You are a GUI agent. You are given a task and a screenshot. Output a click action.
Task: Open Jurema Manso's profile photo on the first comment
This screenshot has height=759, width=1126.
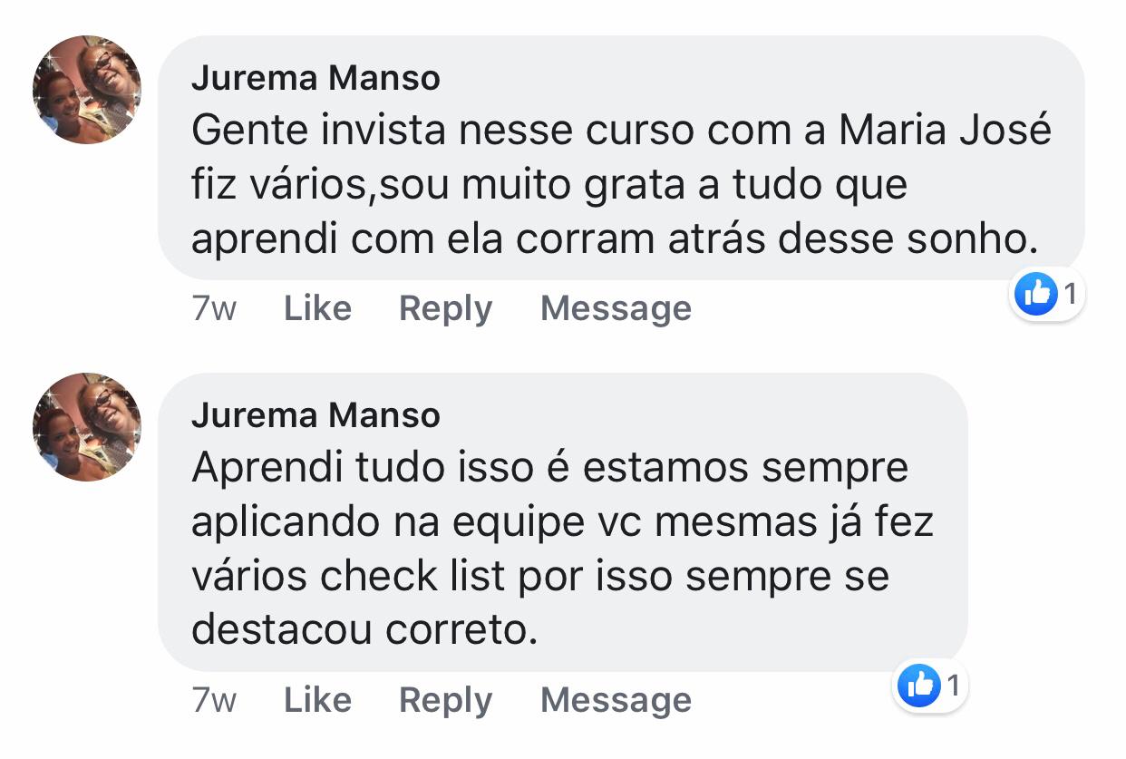click(x=87, y=90)
